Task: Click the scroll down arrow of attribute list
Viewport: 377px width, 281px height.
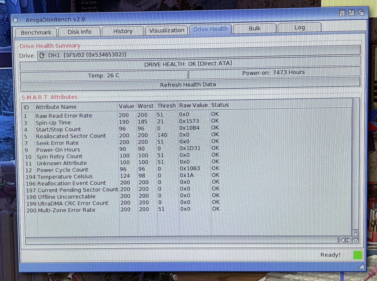Action: pos(355,240)
